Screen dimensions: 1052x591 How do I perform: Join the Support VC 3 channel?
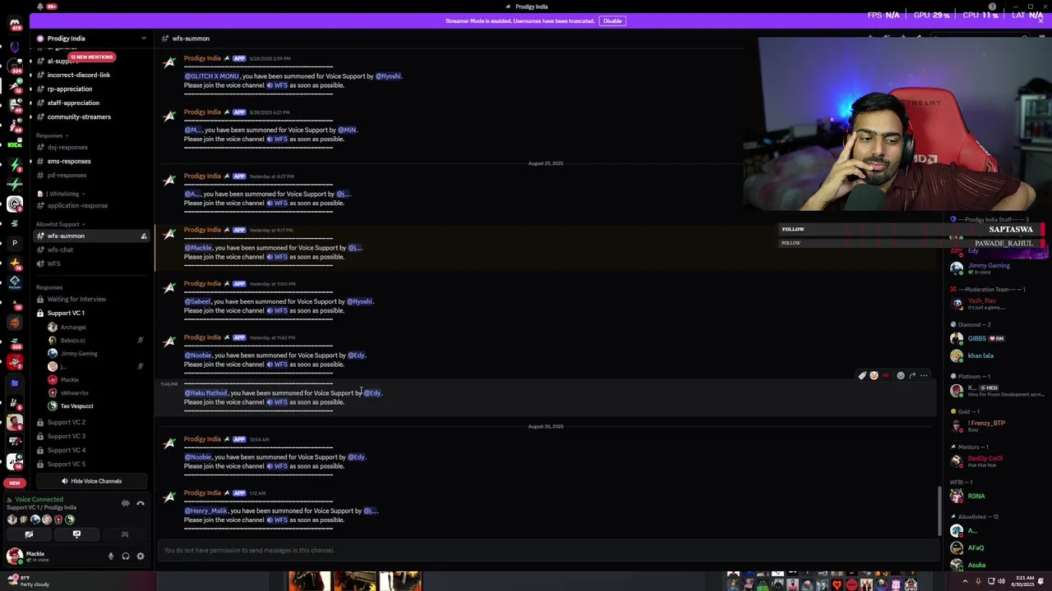(67, 436)
